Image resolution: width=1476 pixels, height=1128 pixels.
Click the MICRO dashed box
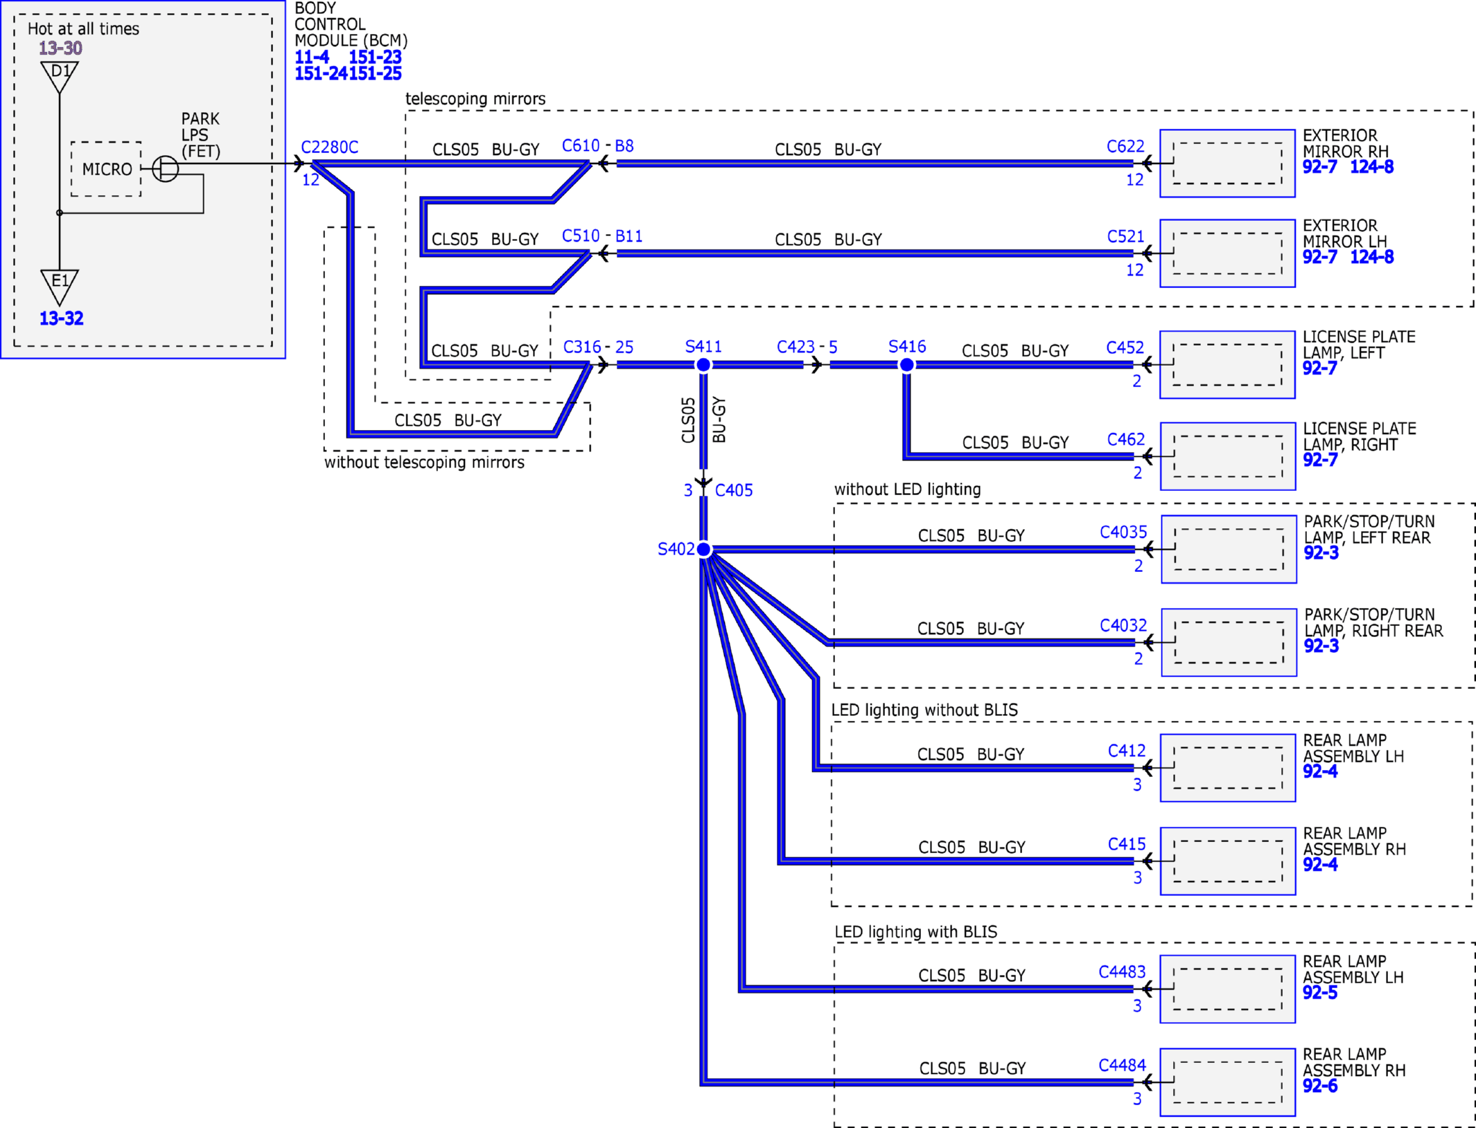pyautogui.click(x=106, y=169)
